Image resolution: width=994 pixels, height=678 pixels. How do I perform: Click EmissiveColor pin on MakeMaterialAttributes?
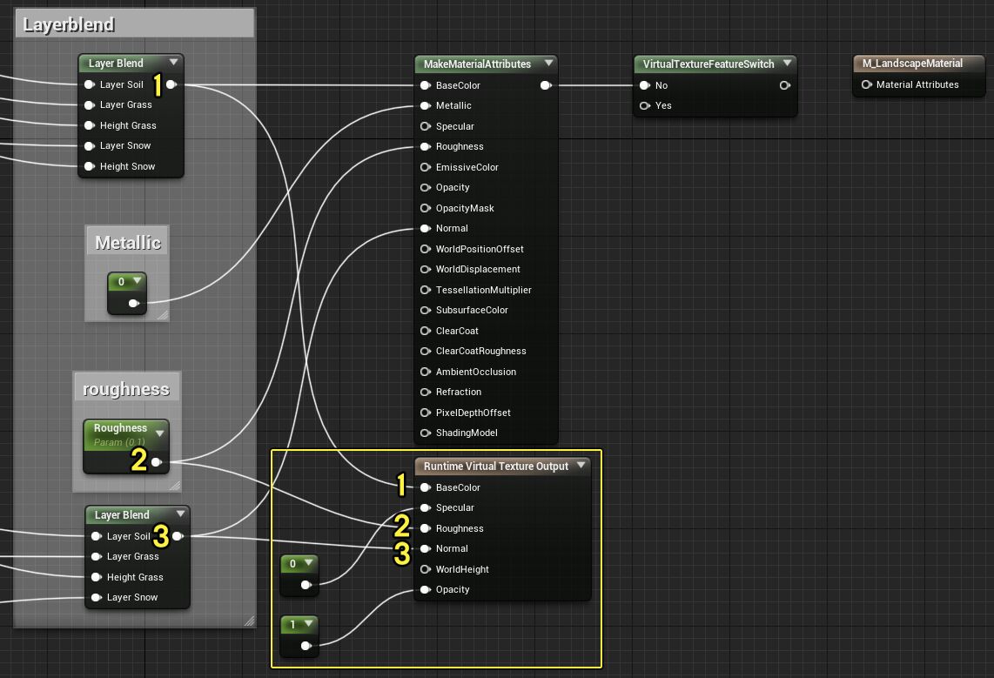coord(425,167)
